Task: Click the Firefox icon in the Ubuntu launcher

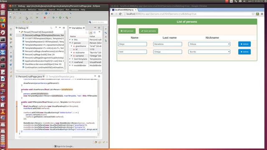Action: pyautogui.click(x=3, y=26)
